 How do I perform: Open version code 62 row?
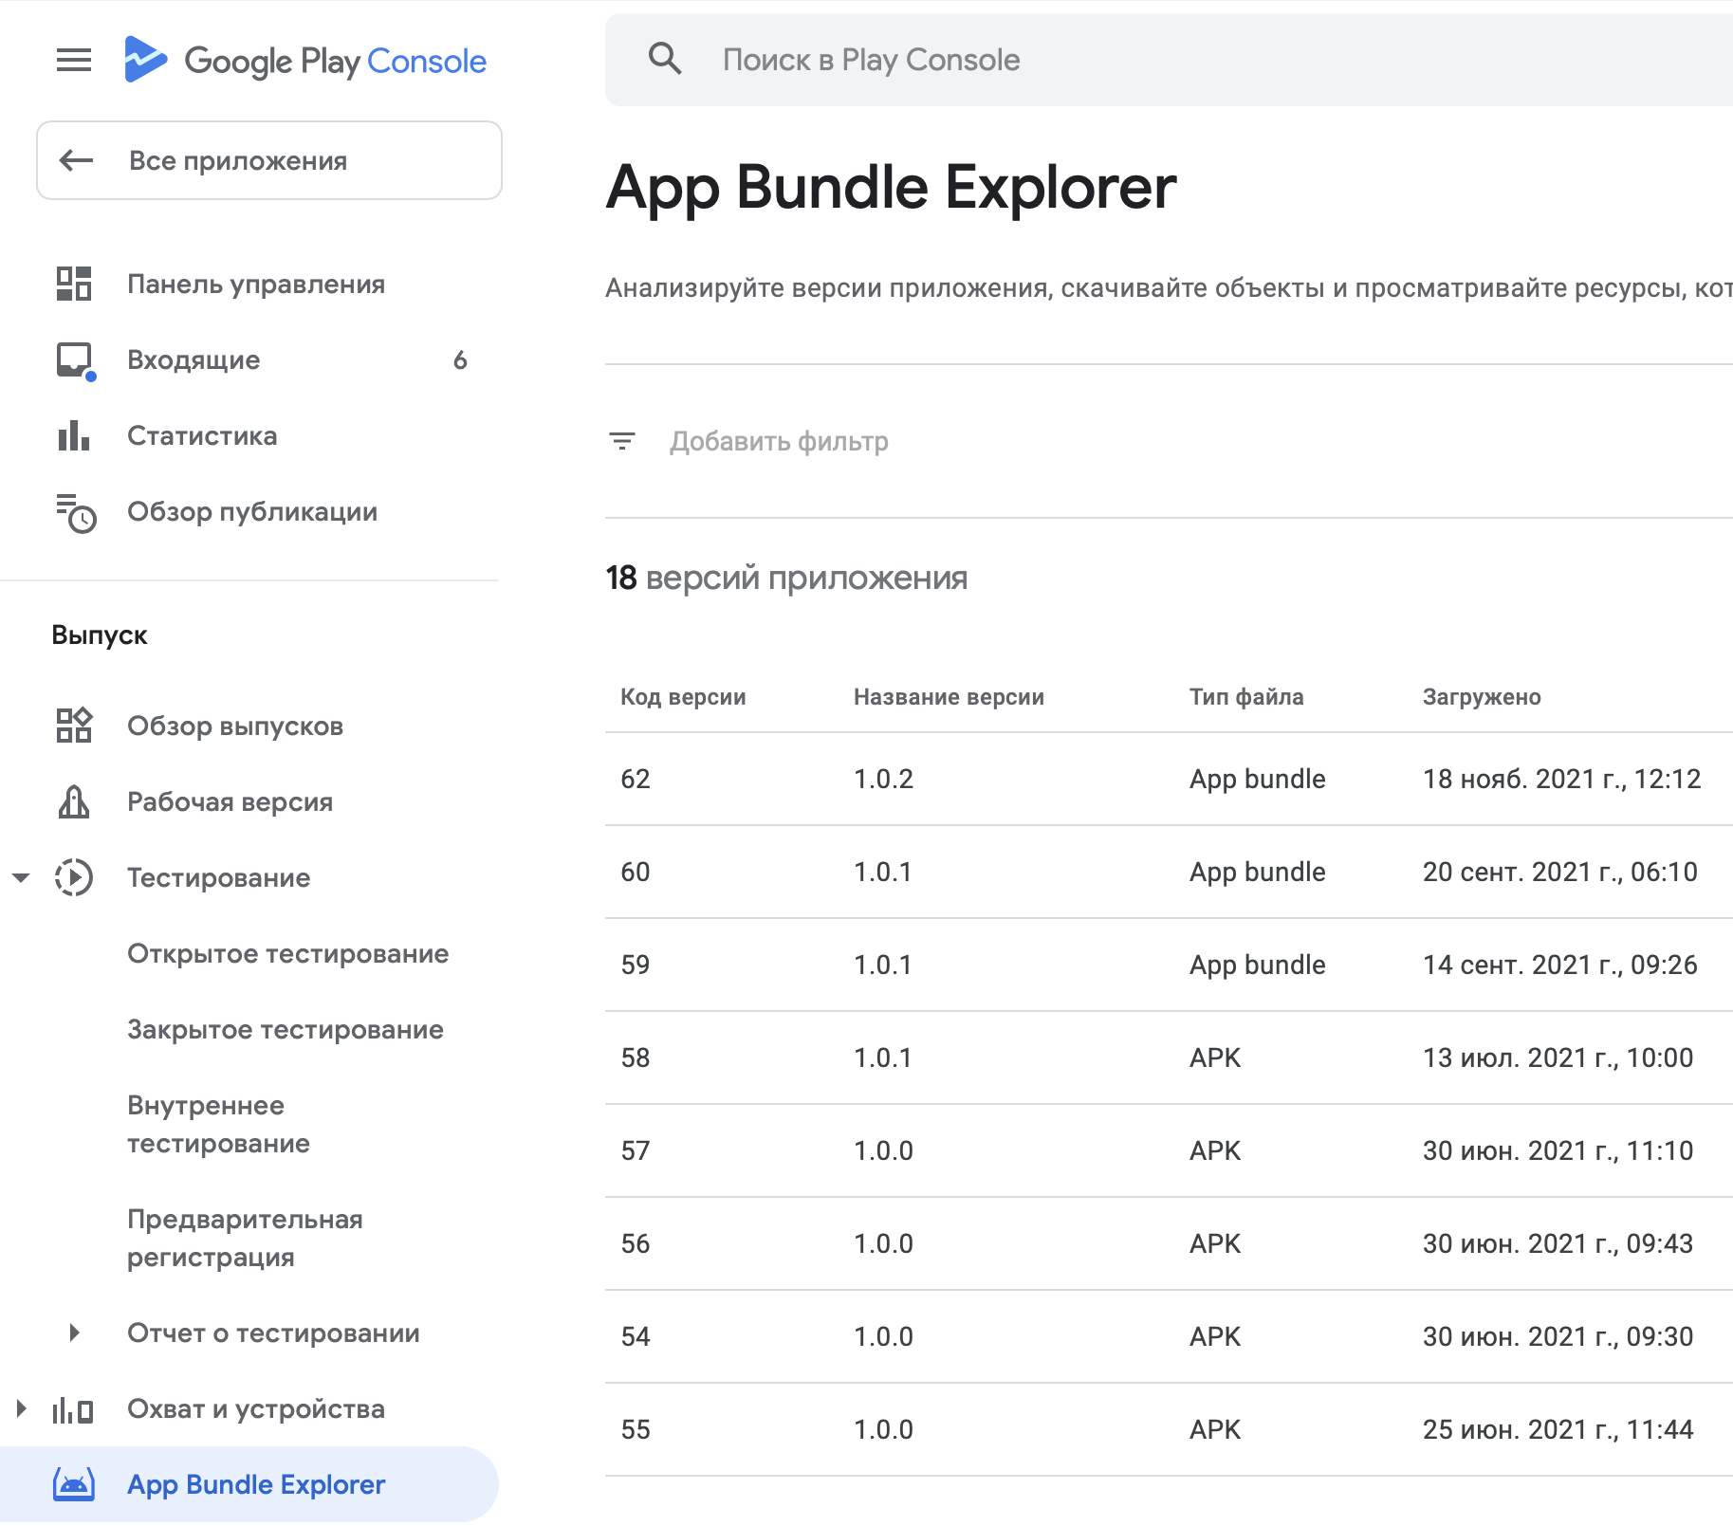[x=1169, y=779]
